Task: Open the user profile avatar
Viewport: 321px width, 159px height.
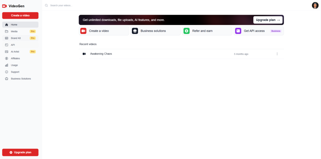Action: 315,5
